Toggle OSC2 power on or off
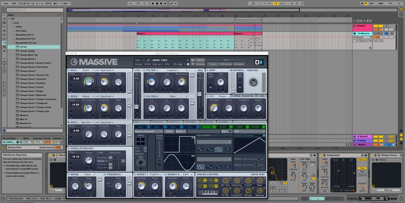This screenshot has width=405, height=203. (x=69, y=96)
